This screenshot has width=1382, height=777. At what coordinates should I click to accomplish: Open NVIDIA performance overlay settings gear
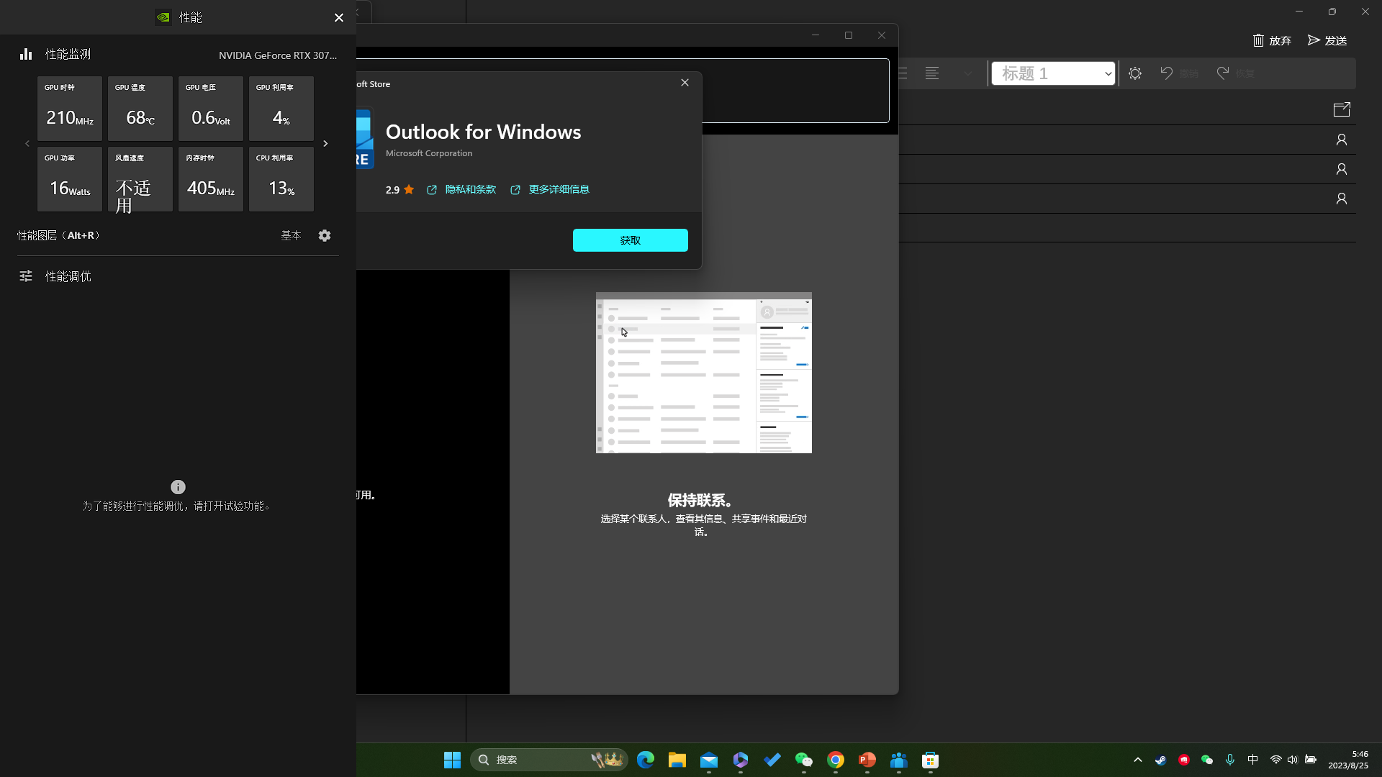click(x=325, y=236)
